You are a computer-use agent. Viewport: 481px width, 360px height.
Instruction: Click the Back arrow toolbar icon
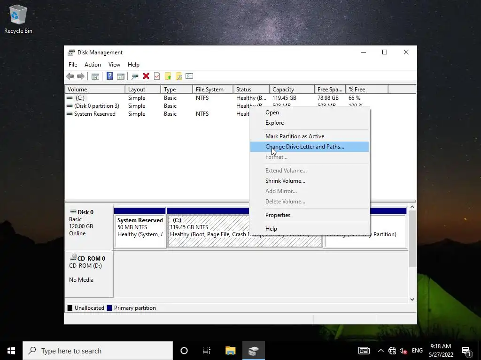pos(70,76)
